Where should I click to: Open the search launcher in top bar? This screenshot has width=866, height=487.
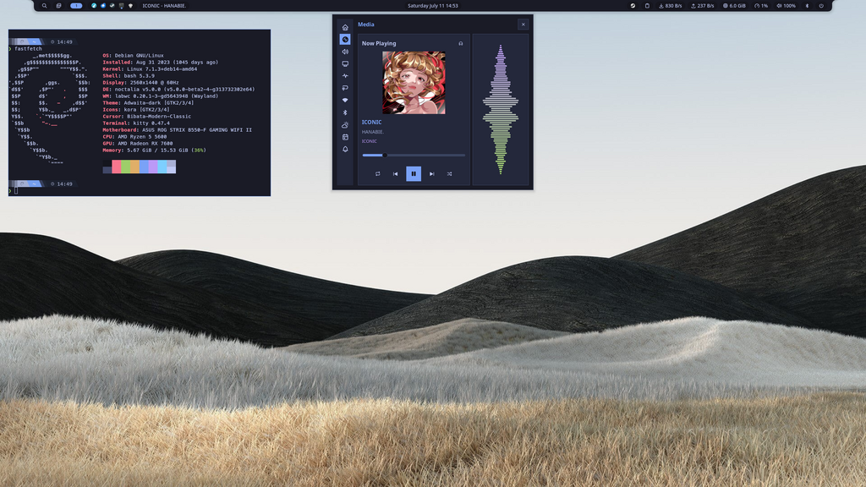[44, 6]
